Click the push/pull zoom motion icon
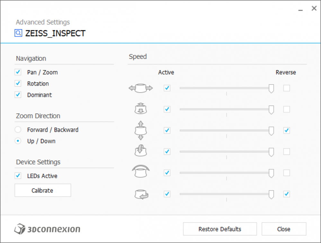Image resolution: width=321 pixels, height=243 pixels. click(141, 109)
